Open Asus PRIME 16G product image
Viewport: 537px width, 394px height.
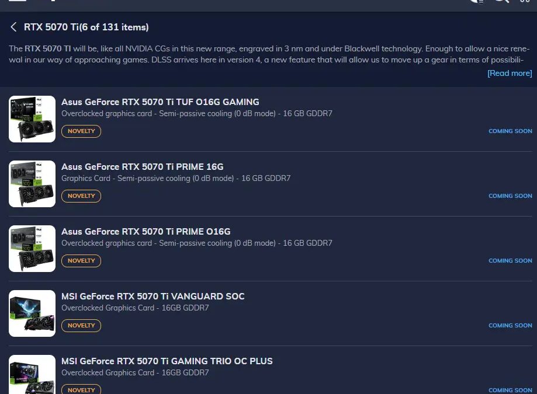coord(32,184)
